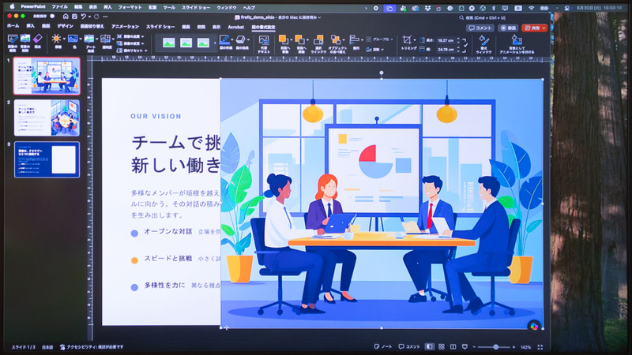Open the Share (共有) dropdown arrow
Screen dimensions: 632x355
pos(544,28)
